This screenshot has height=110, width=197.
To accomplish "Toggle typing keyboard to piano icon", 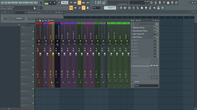I will coord(71,8).
